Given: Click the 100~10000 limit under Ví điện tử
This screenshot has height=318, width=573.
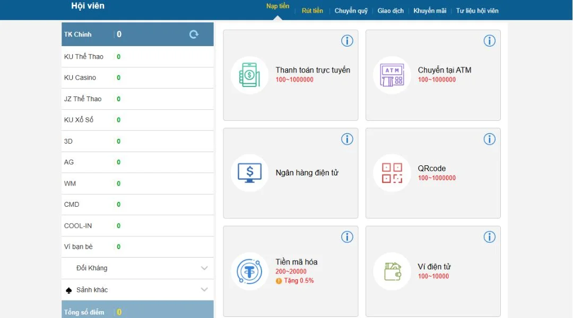Looking at the screenshot, I should [433, 276].
